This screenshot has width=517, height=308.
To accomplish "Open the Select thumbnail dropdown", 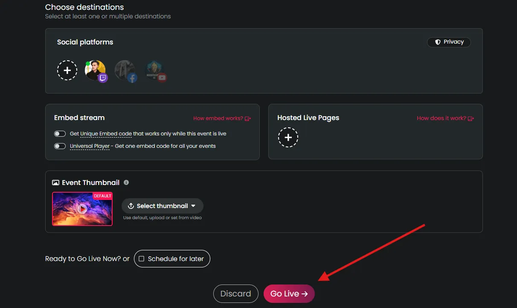I will (162, 206).
